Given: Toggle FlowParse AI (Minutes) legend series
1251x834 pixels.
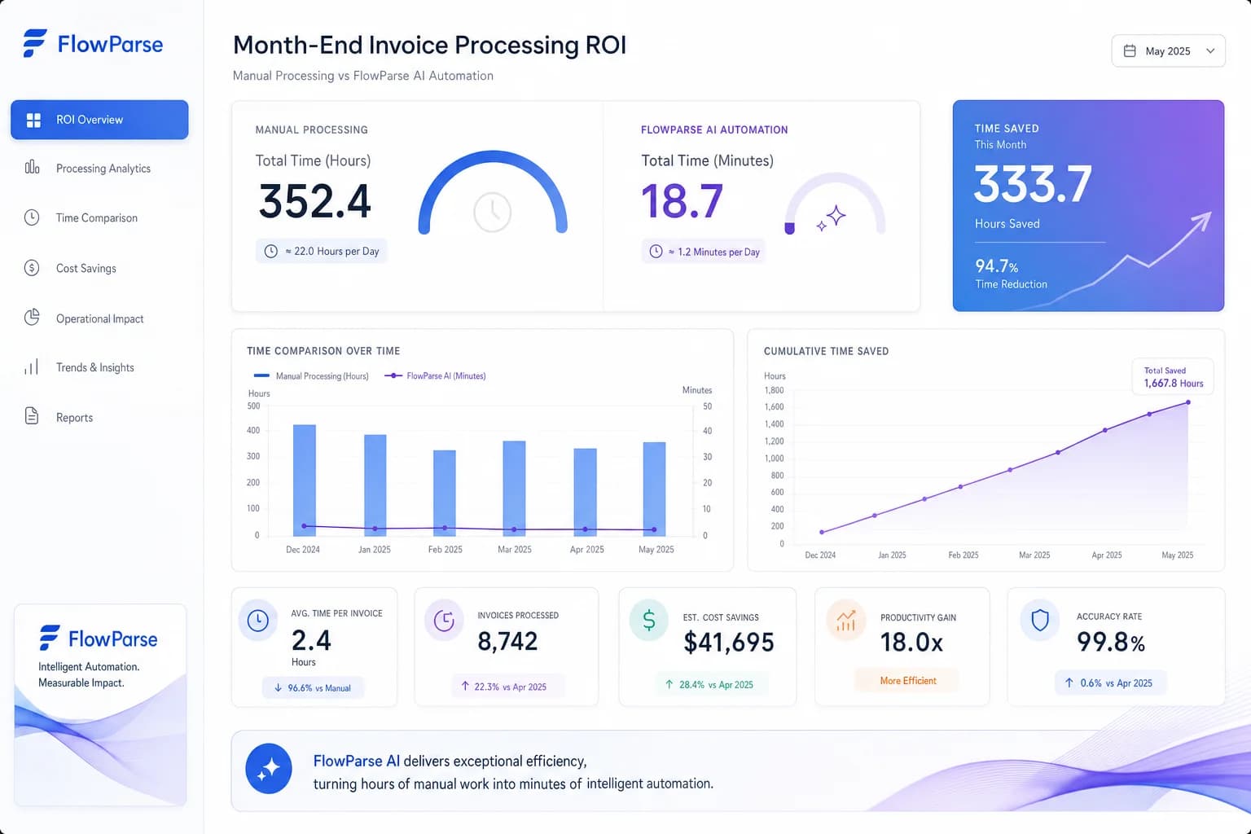Looking at the screenshot, I should [x=435, y=375].
